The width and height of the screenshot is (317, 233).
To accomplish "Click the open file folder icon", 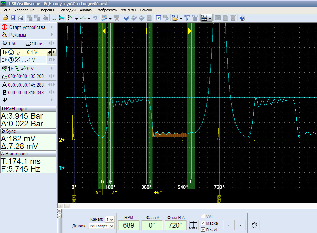I will (x=5, y=18).
